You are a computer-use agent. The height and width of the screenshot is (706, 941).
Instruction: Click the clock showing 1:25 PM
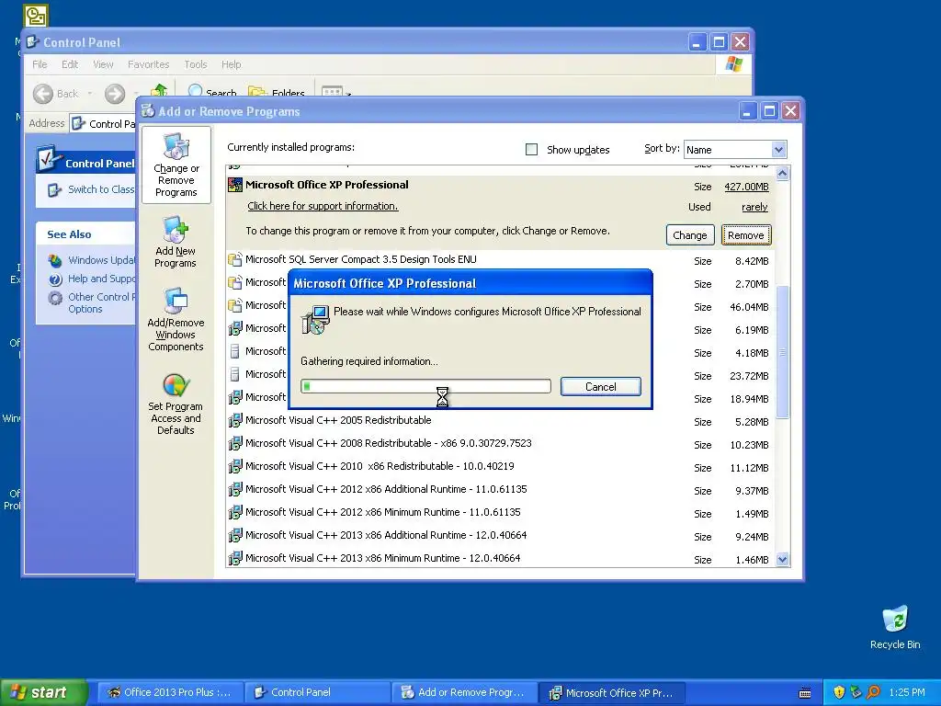(x=907, y=693)
